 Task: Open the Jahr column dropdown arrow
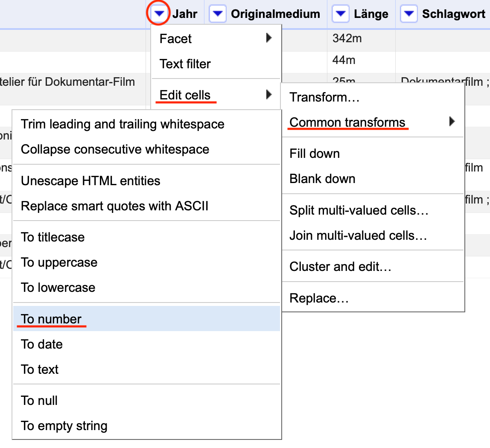point(159,13)
